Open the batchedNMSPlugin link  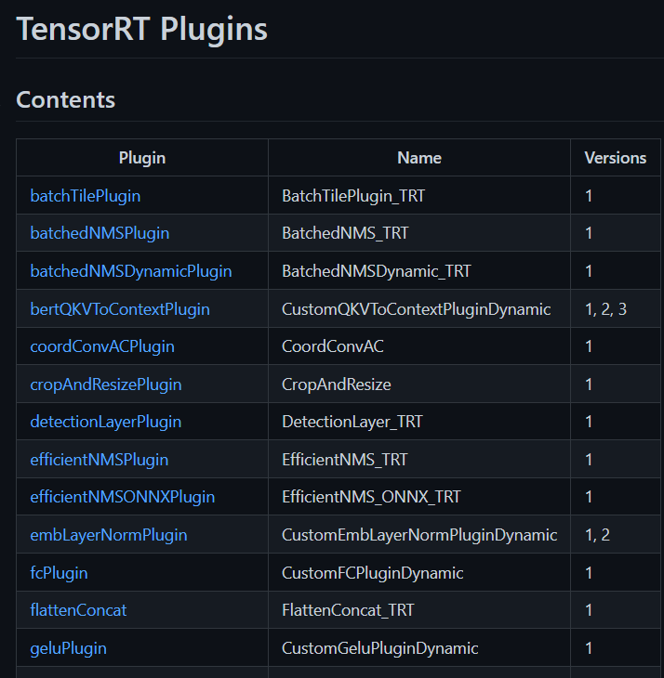[x=100, y=233]
